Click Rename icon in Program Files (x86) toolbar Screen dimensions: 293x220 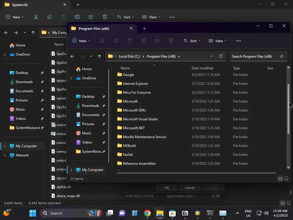pos(144,41)
